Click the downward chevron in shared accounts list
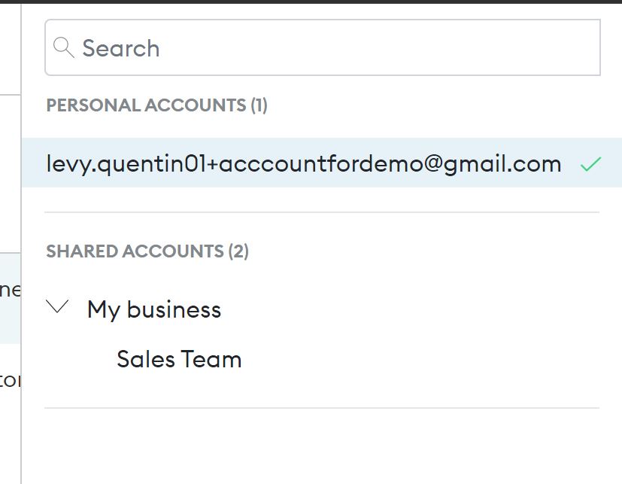Image resolution: width=622 pixels, height=484 pixels. [x=56, y=309]
